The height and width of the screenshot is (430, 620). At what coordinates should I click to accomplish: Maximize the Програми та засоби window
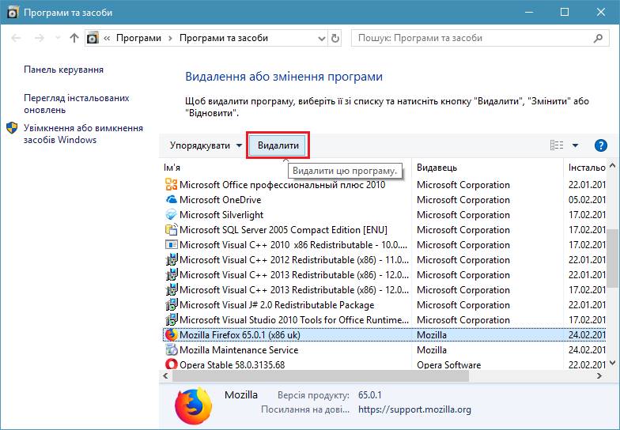[565, 13]
